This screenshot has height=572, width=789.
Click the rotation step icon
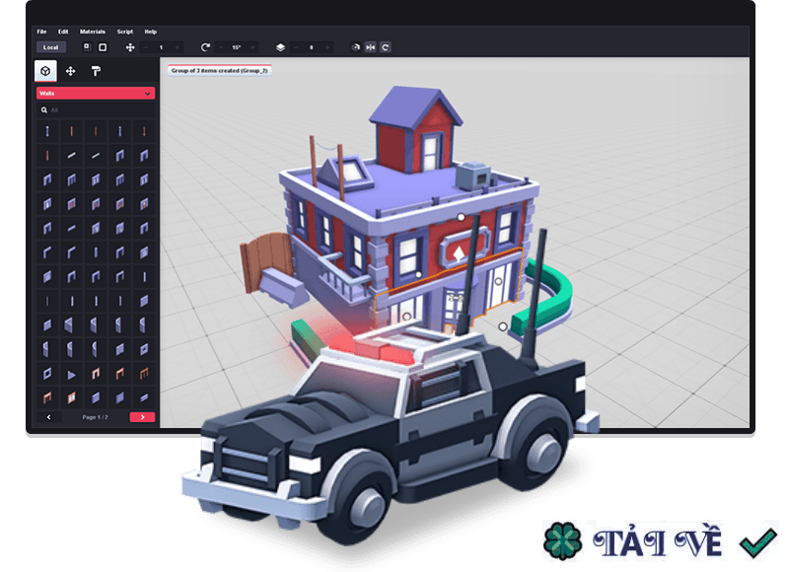205,47
